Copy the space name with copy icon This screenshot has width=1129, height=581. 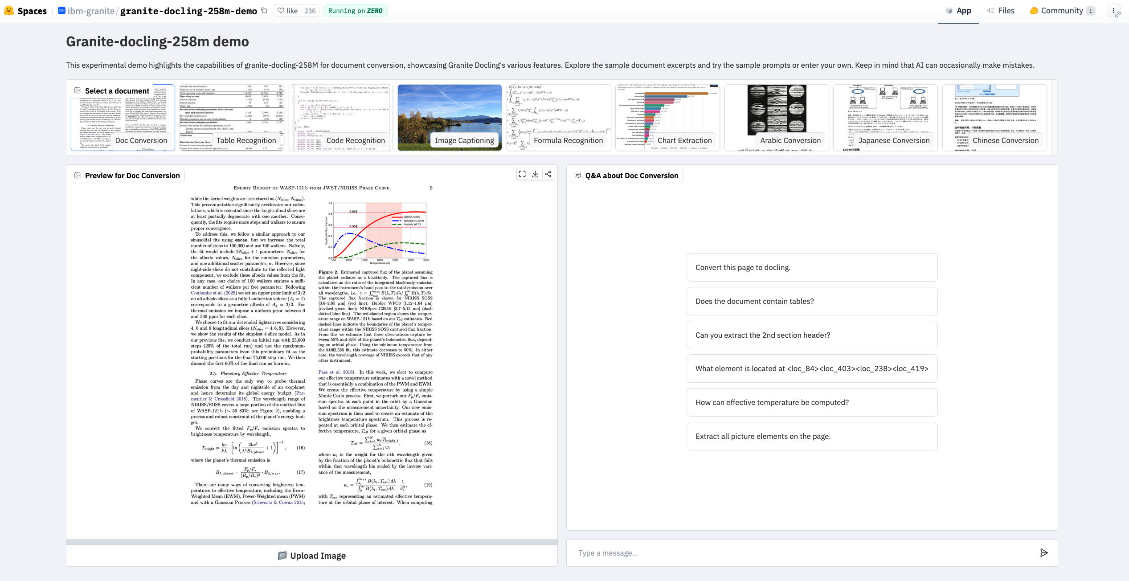coord(264,11)
